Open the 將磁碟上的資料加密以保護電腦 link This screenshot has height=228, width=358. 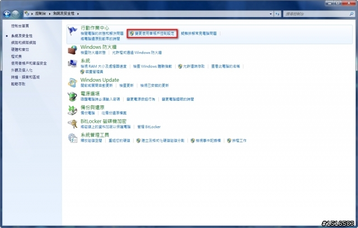point(106,127)
